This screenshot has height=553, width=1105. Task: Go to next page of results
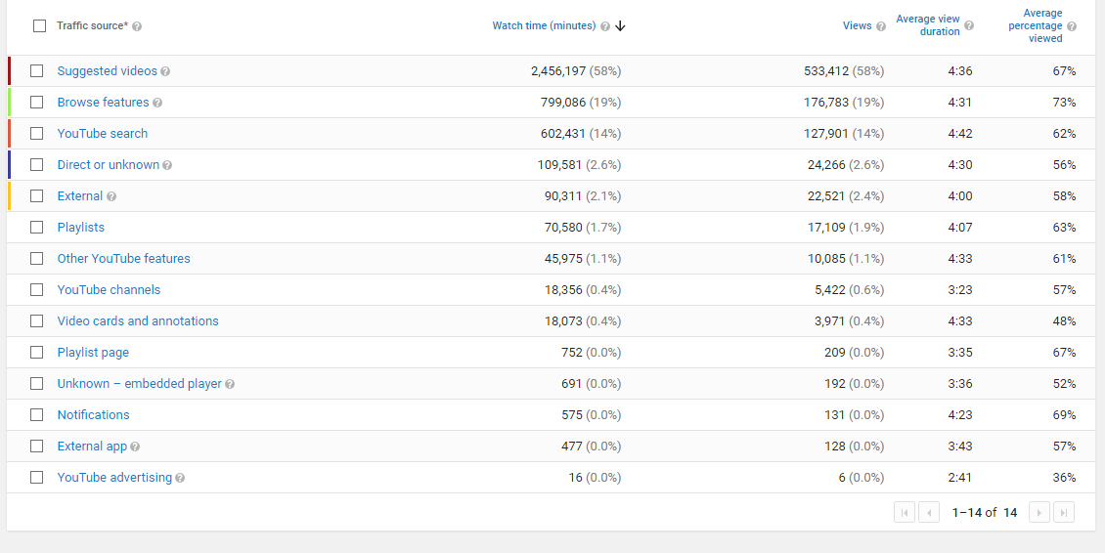1039,512
